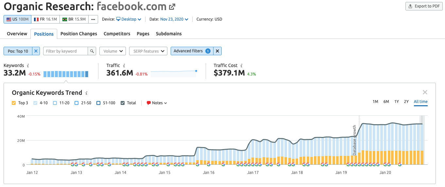This screenshot has height=187, width=445.
Task: Open facebook.com external link icon
Action: [172, 7]
